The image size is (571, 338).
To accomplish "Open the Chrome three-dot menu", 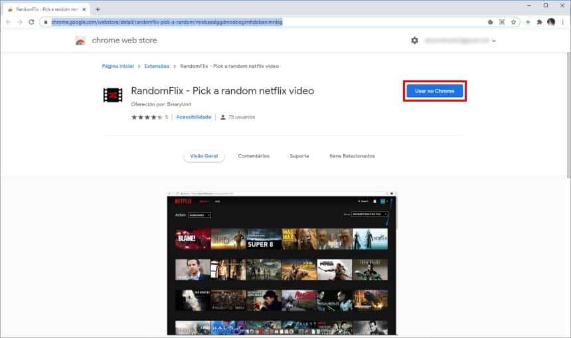I will tap(562, 22).
